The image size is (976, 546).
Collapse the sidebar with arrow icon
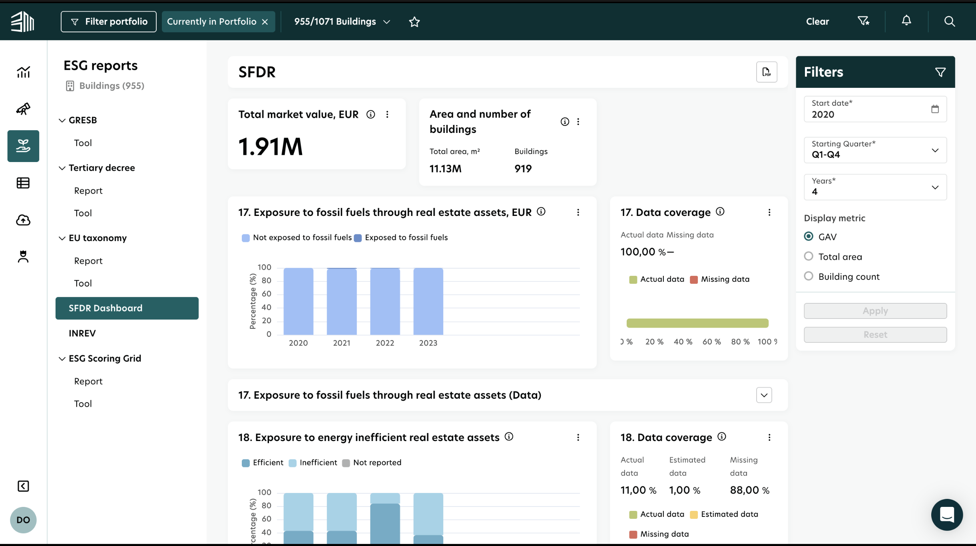[x=23, y=486]
